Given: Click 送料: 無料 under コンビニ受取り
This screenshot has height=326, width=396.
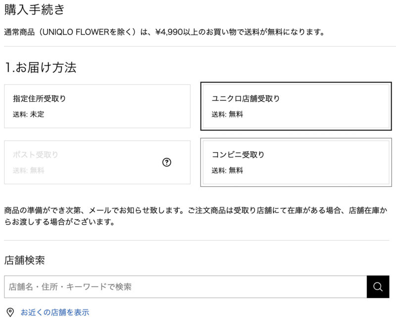Looking at the screenshot, I should click(227, 170).
